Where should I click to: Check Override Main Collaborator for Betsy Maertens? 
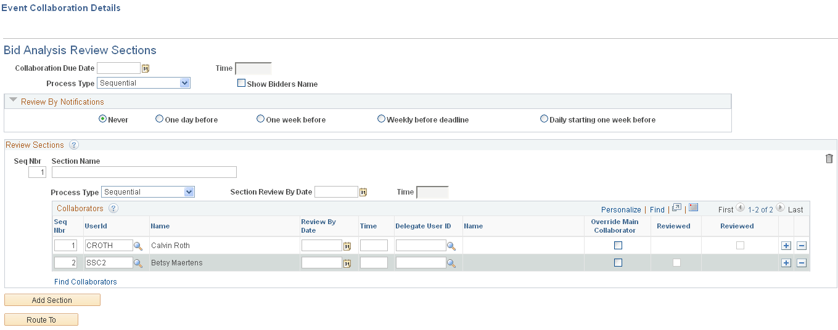point(618,262)
